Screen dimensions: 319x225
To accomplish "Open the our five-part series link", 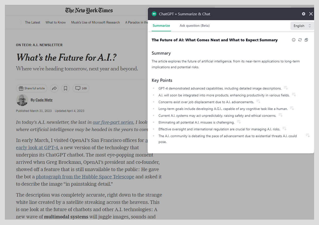I will point(113,122).
